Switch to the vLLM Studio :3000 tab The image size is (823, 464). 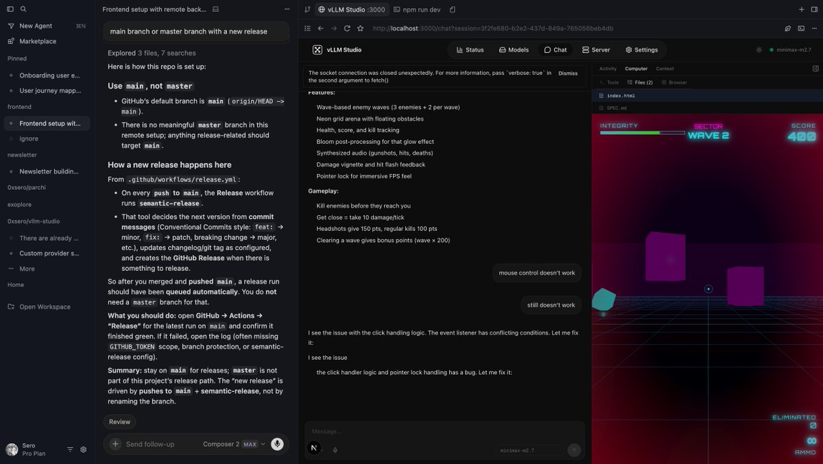coord(352,10)
